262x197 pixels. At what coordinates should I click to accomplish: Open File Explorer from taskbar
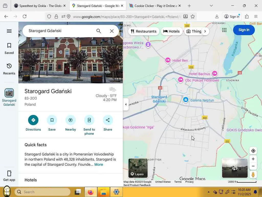click(104, 192)
